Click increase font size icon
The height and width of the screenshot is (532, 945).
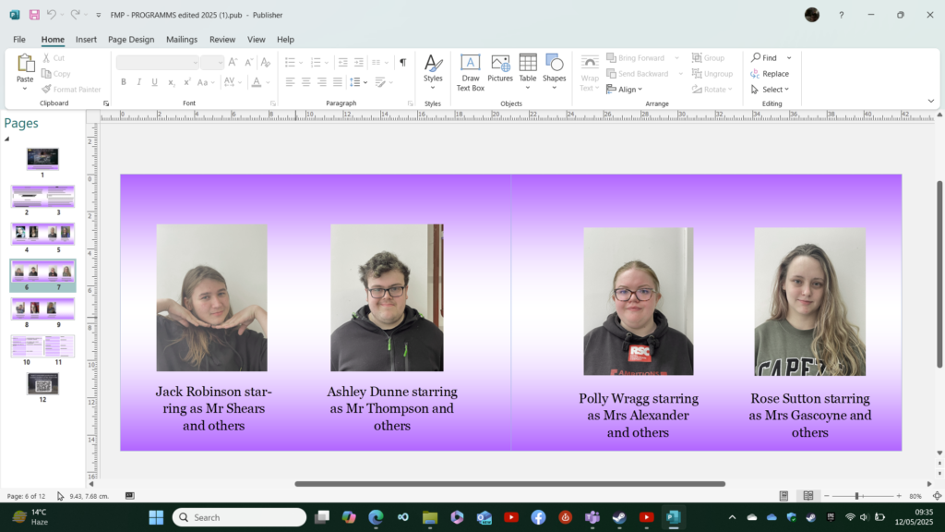(233, 62)
